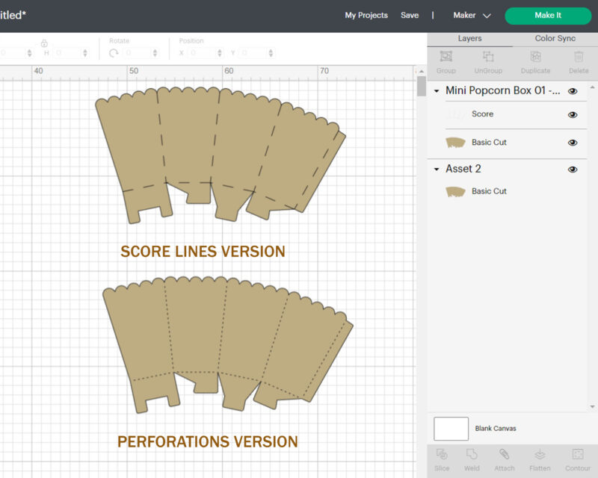Open the Maker machine dropdown
The height and width of the screenshot is (478, 598).
point(472,16)
